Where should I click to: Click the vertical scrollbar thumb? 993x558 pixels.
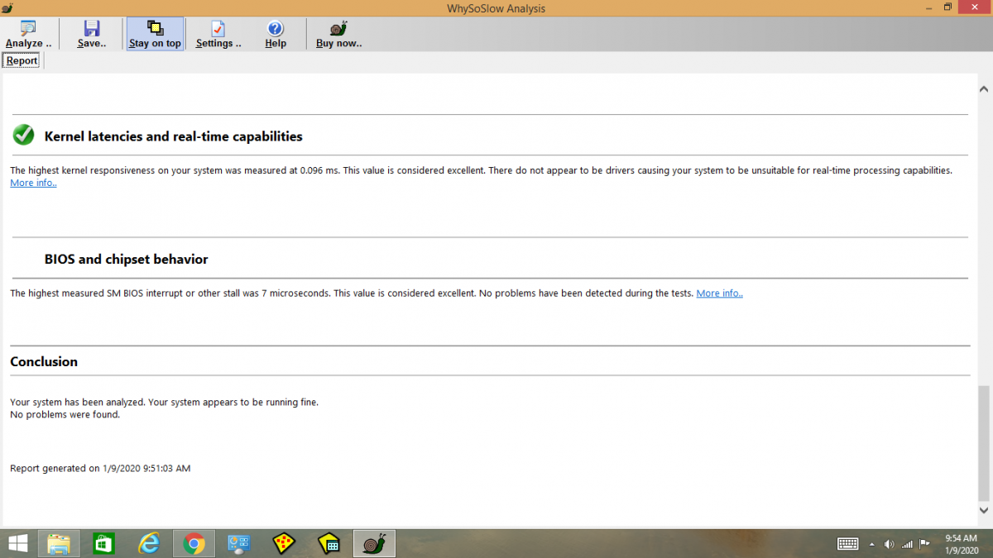[x=984, y=442]
